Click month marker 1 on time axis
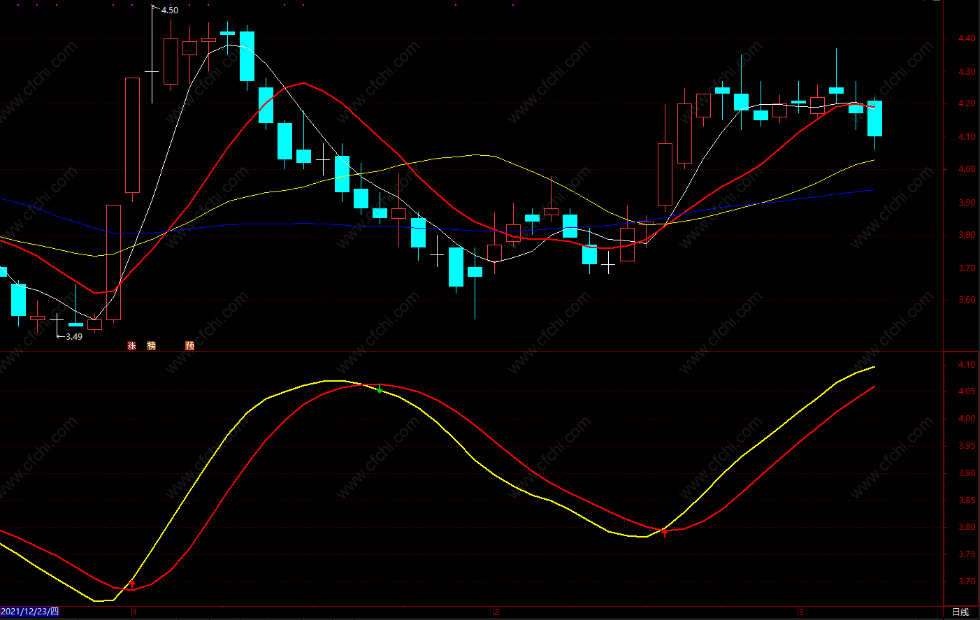980x620 pixels. pyautogui.click(x=134, y=612)
